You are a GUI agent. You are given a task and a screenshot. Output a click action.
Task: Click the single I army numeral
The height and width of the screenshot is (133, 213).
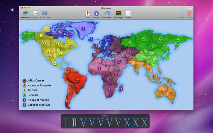[x=66, y=123]
